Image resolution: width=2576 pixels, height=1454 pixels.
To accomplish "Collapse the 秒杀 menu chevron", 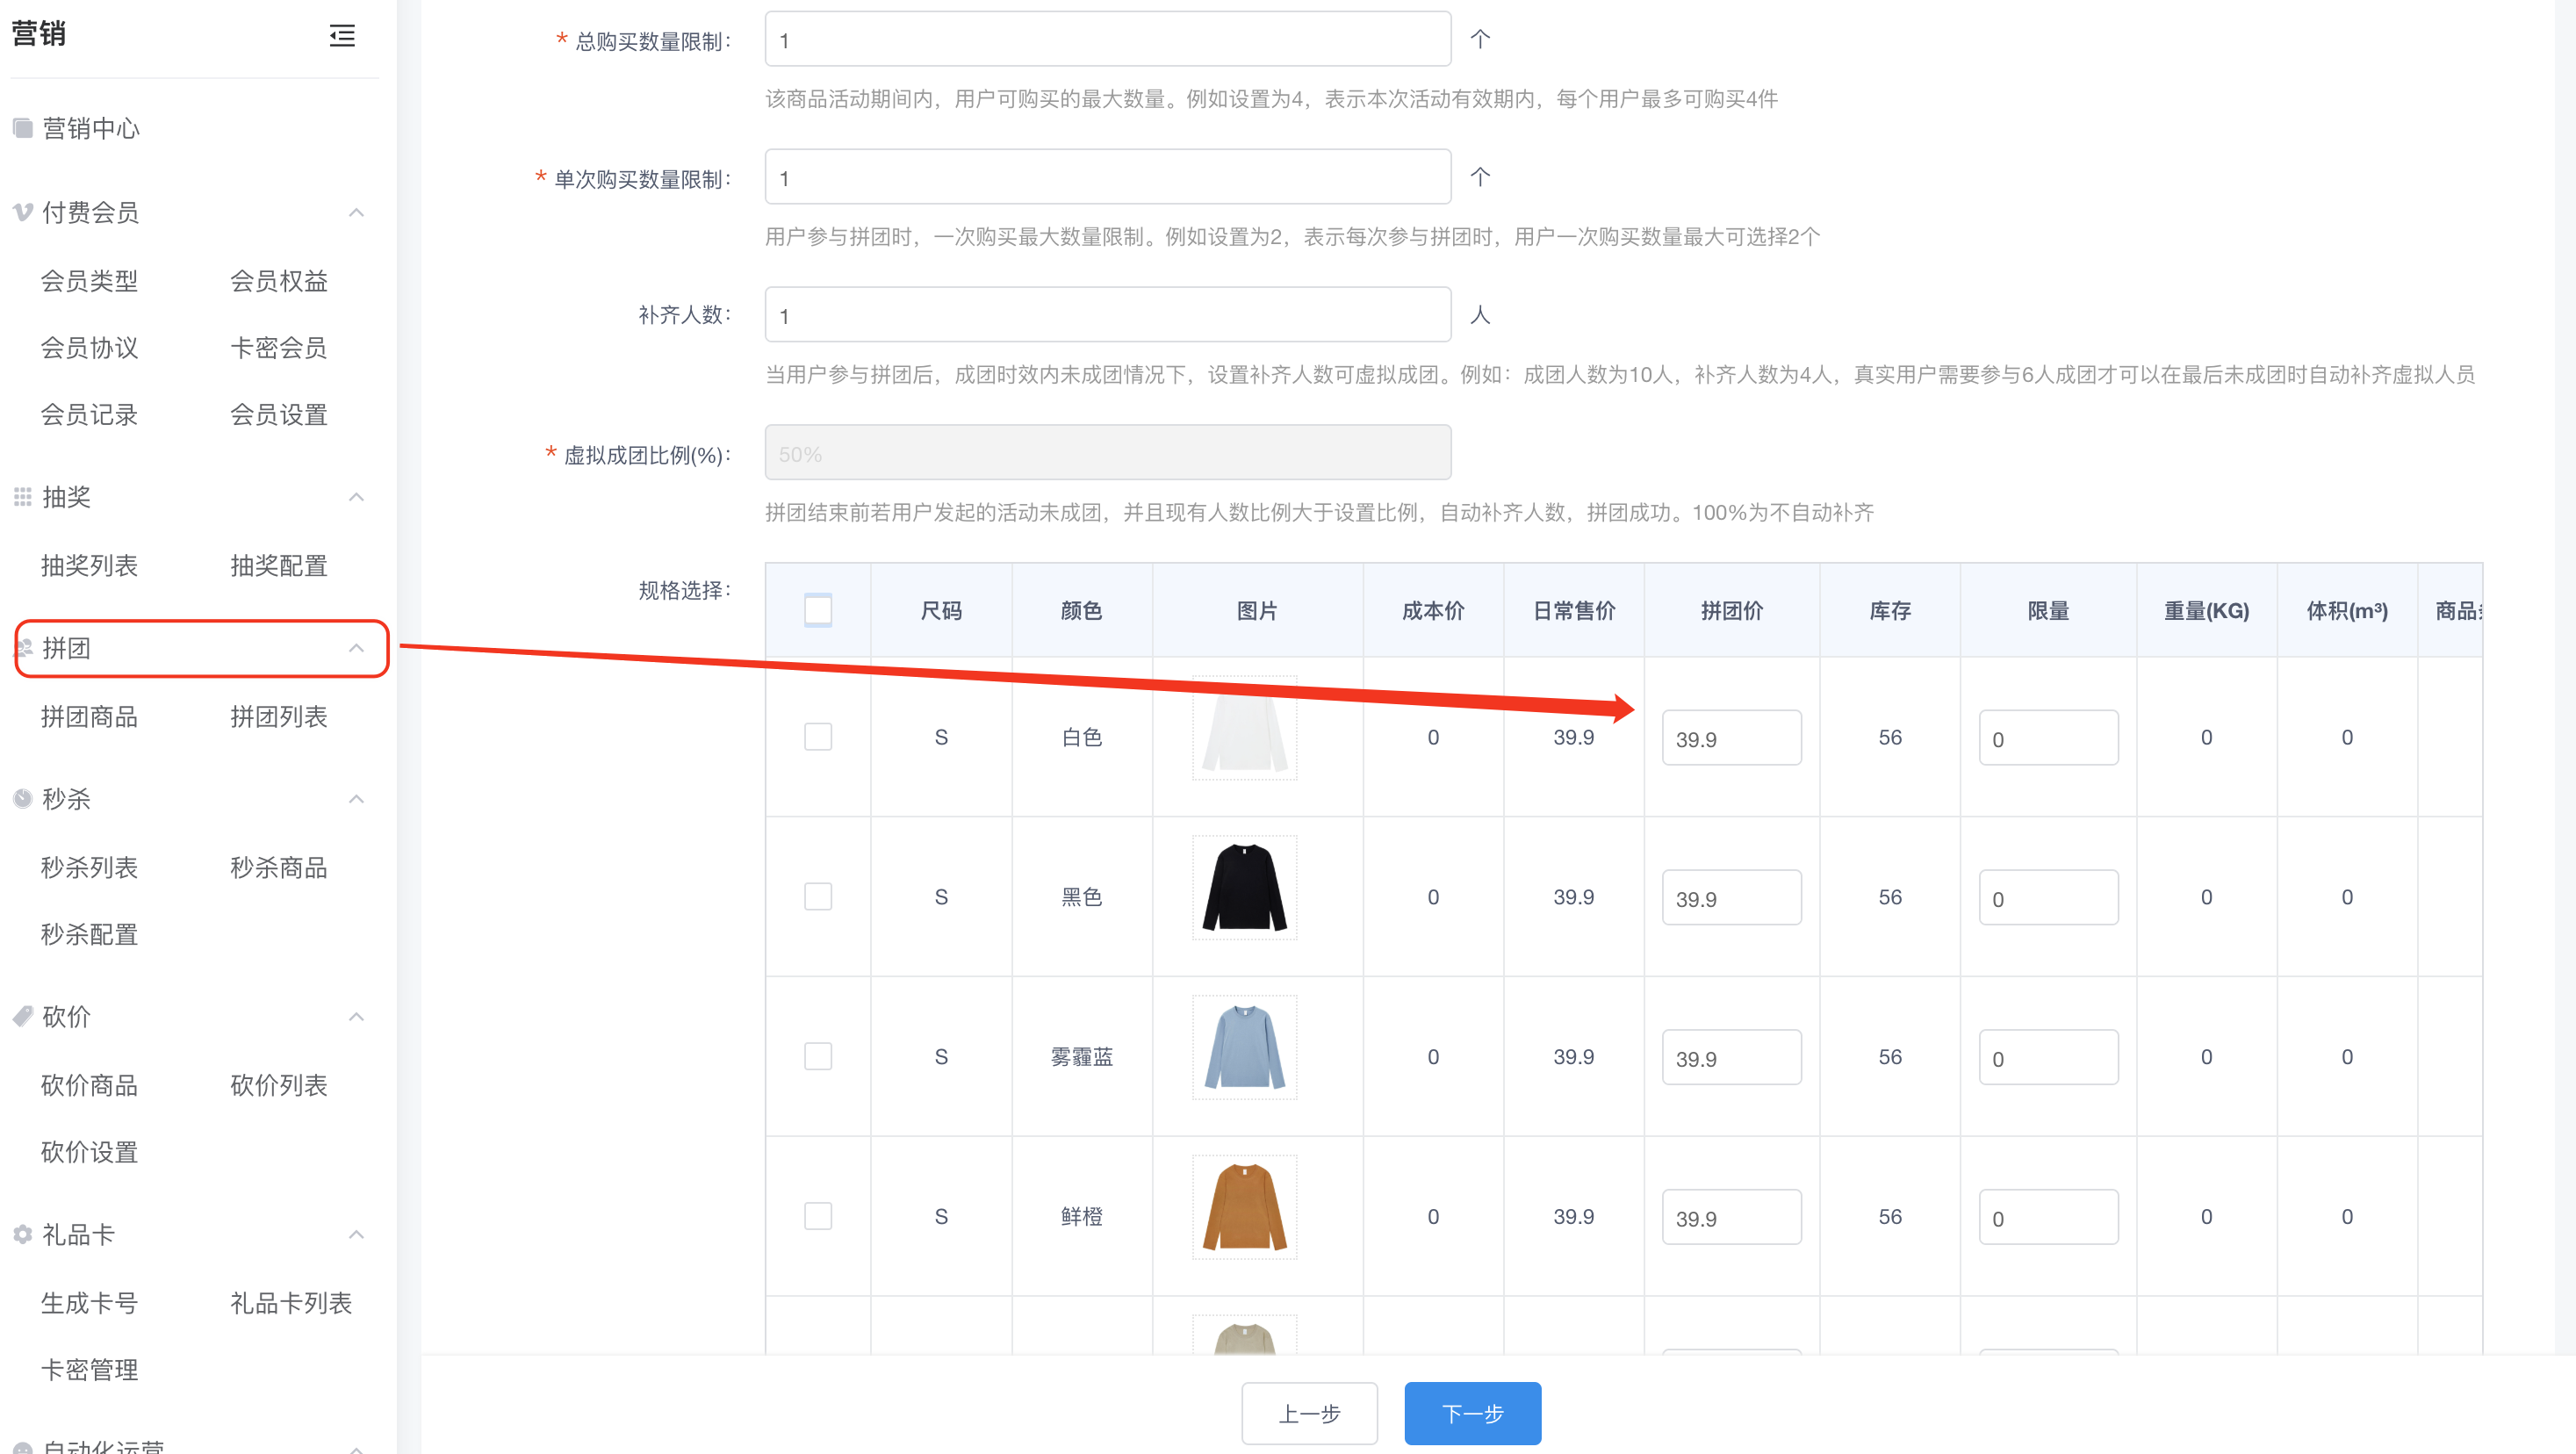I will 356,798.
